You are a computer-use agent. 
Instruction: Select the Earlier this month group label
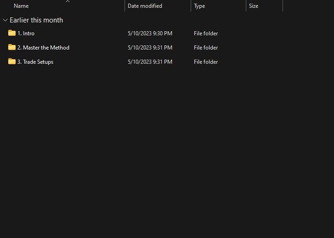point(36,20)
